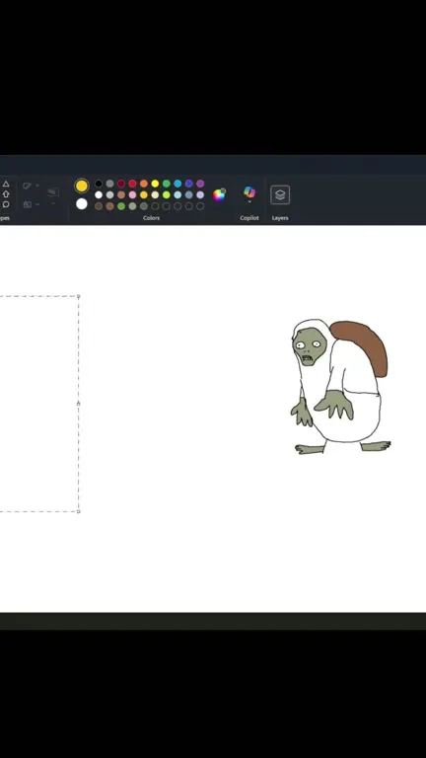Pick the black color swatch

pos(99,184)
